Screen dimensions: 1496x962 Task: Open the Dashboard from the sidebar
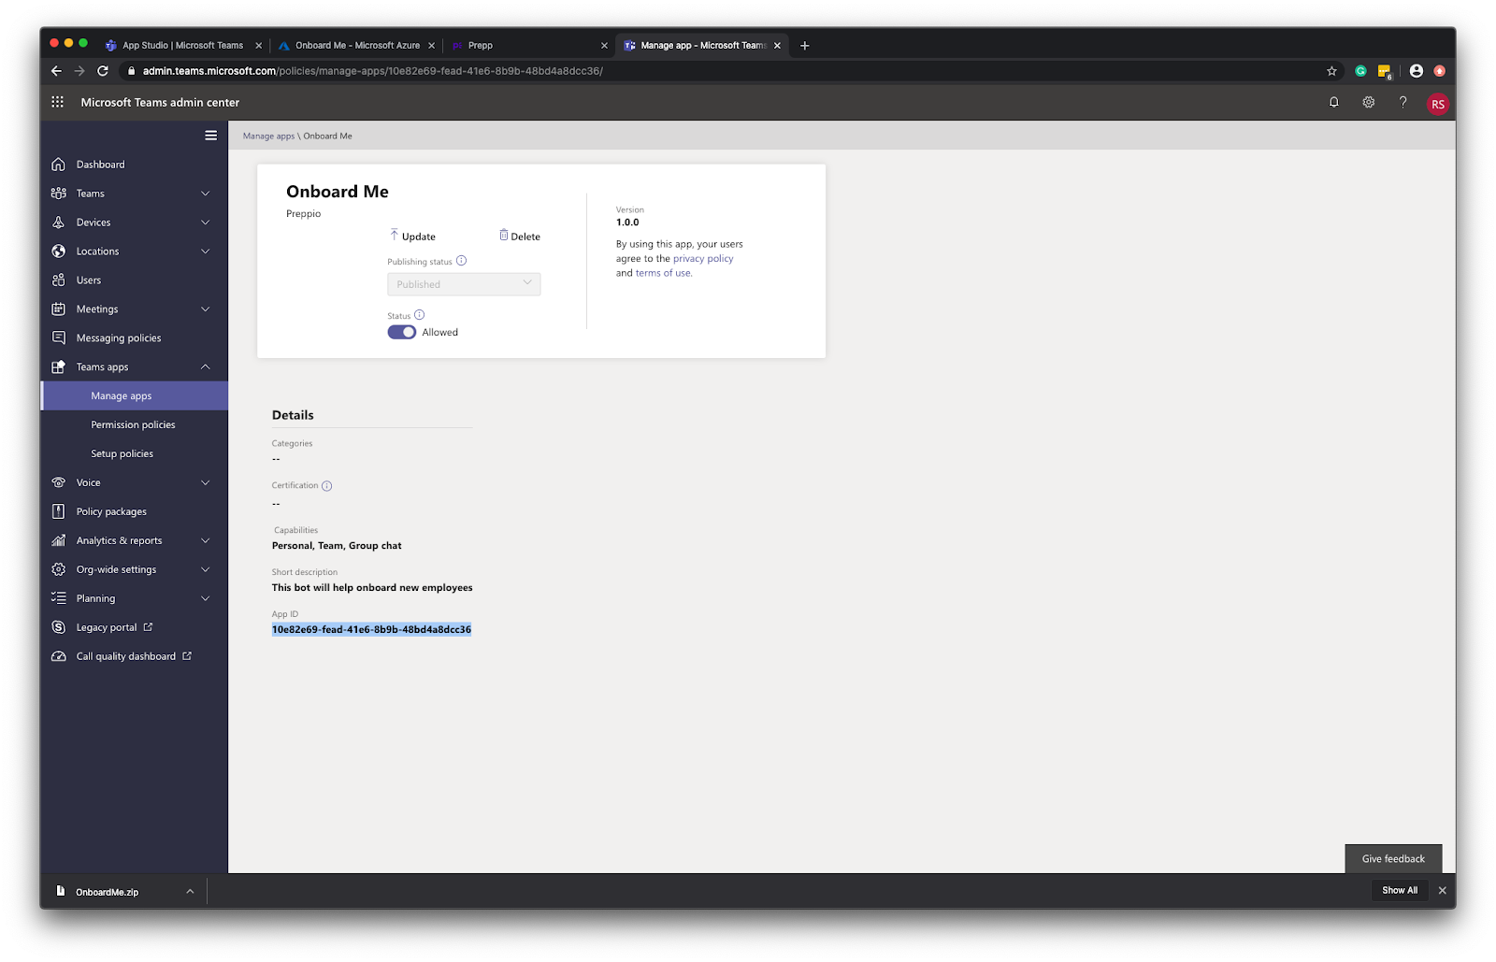99,164
